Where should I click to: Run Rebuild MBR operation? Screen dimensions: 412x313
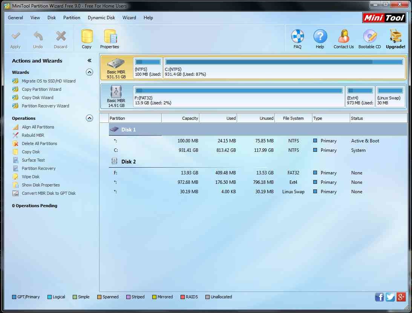click(x=33, y=135)
